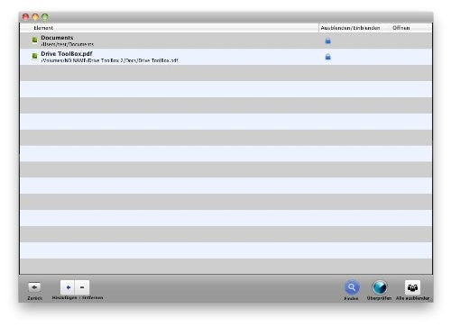The width and height of the screenshot is (451, 327).
Task: Click the /Users Documents path text
Action: coord(68,44)
